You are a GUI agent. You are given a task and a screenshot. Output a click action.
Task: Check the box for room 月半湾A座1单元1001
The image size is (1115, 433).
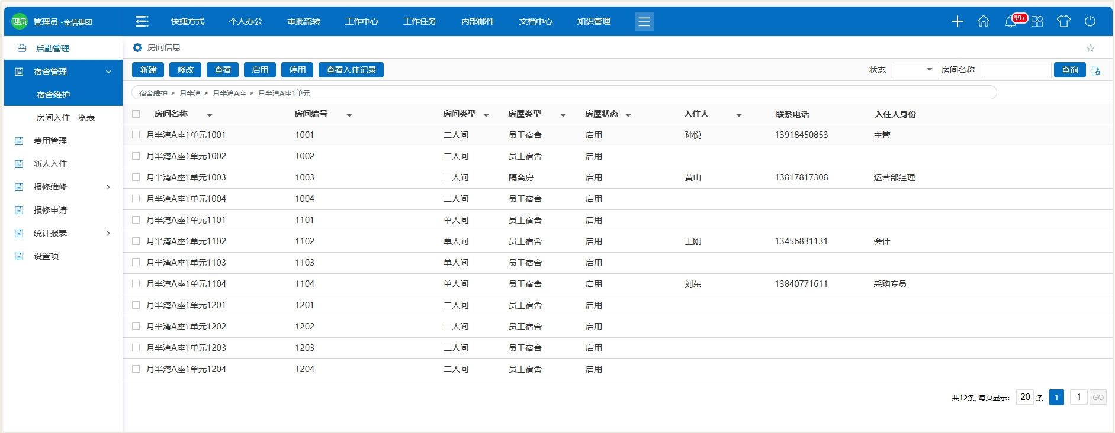tap(136, 135)
